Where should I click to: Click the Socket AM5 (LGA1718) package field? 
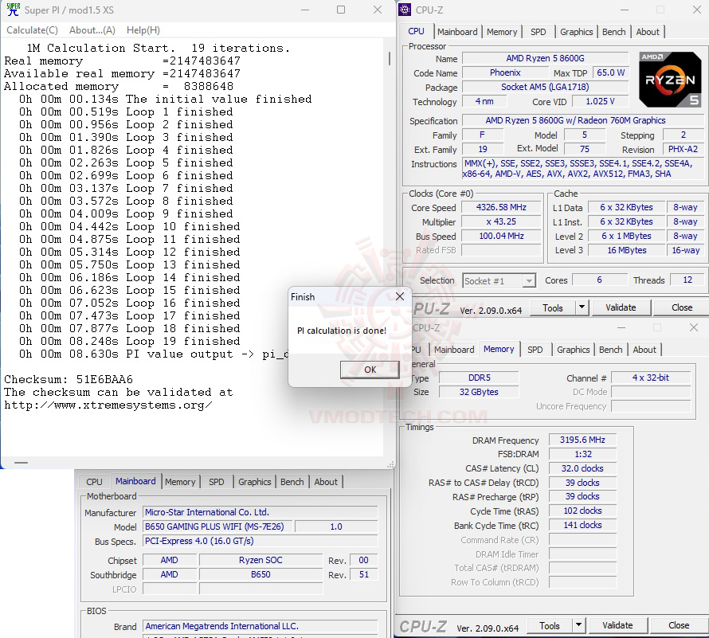(x=545, y=87)
